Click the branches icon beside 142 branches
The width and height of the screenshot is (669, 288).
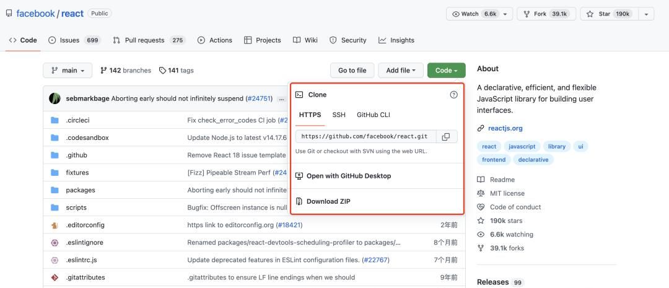103,71
